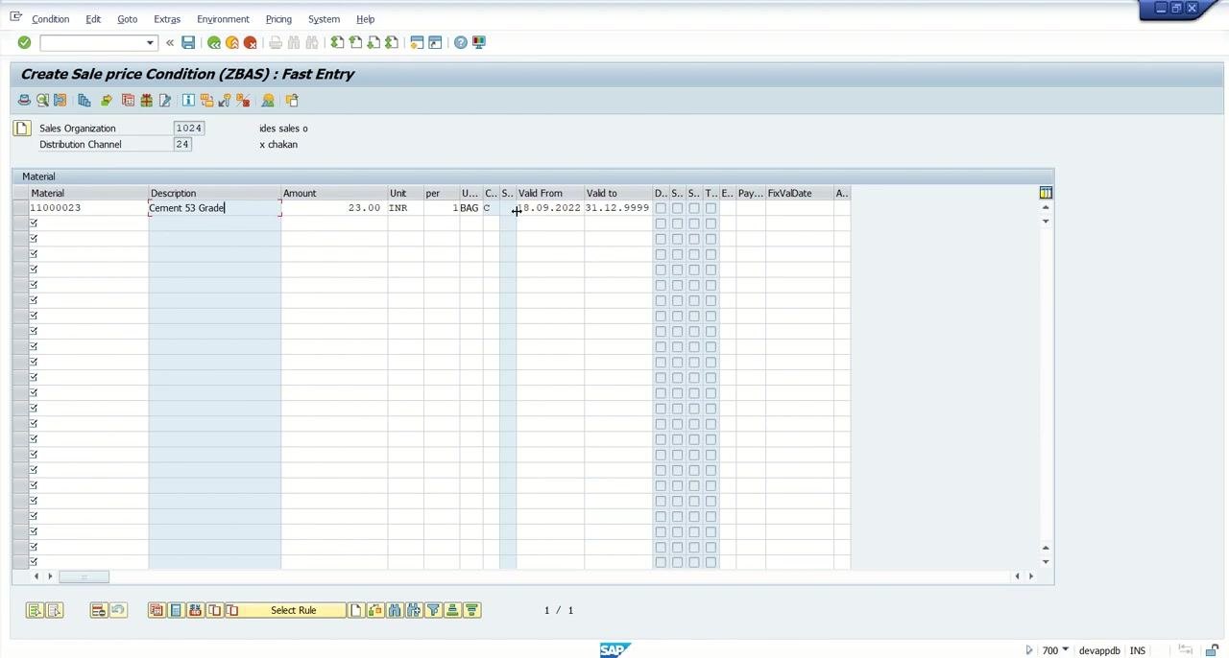
Task: Jump to Last Page icon
Action: click(392, 42)
